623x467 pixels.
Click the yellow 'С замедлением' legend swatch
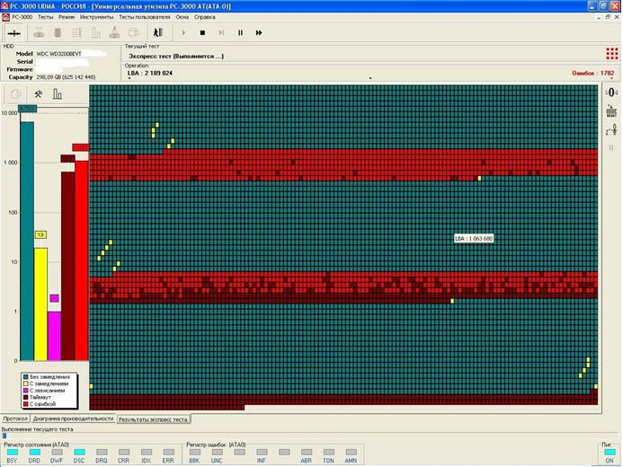point(26,383)
